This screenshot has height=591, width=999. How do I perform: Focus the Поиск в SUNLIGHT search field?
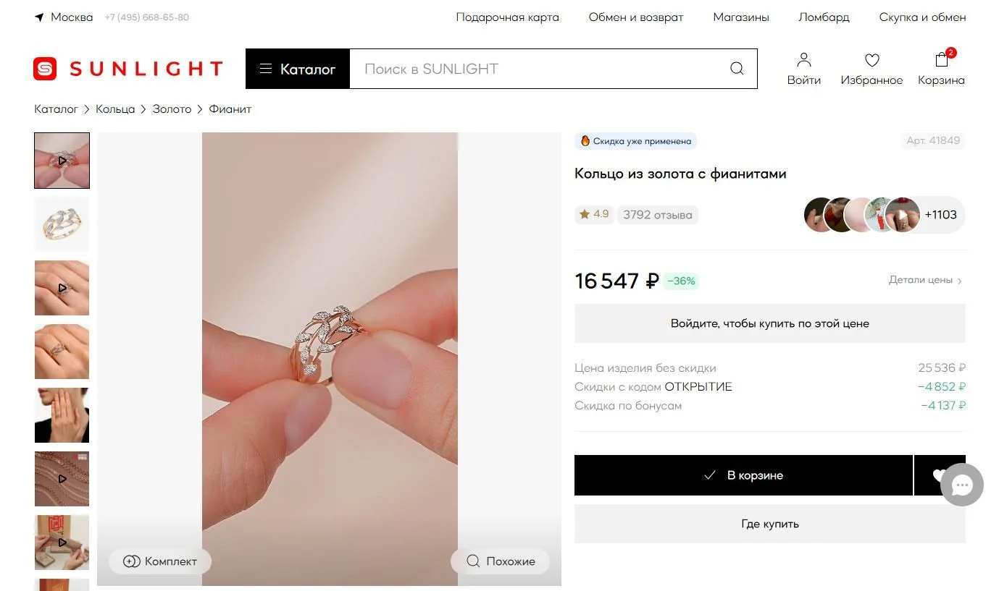[540, 69]
